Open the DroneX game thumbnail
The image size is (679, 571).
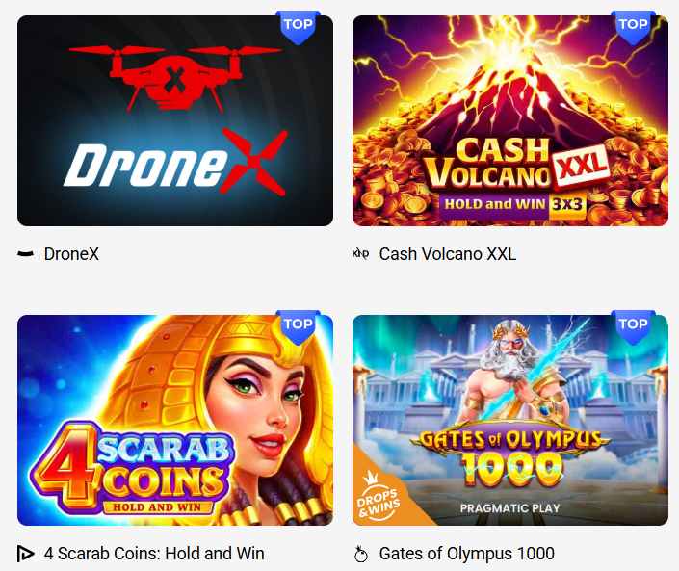[175, 120]
